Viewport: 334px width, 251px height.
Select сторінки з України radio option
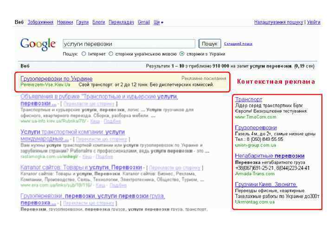point(182,54)
